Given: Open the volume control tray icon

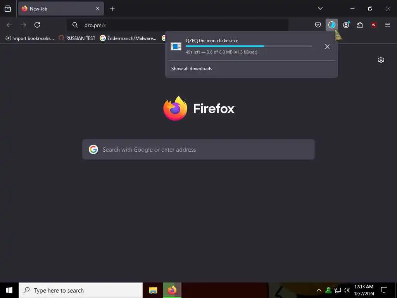Looking at the screenshot, I should 346,290.
